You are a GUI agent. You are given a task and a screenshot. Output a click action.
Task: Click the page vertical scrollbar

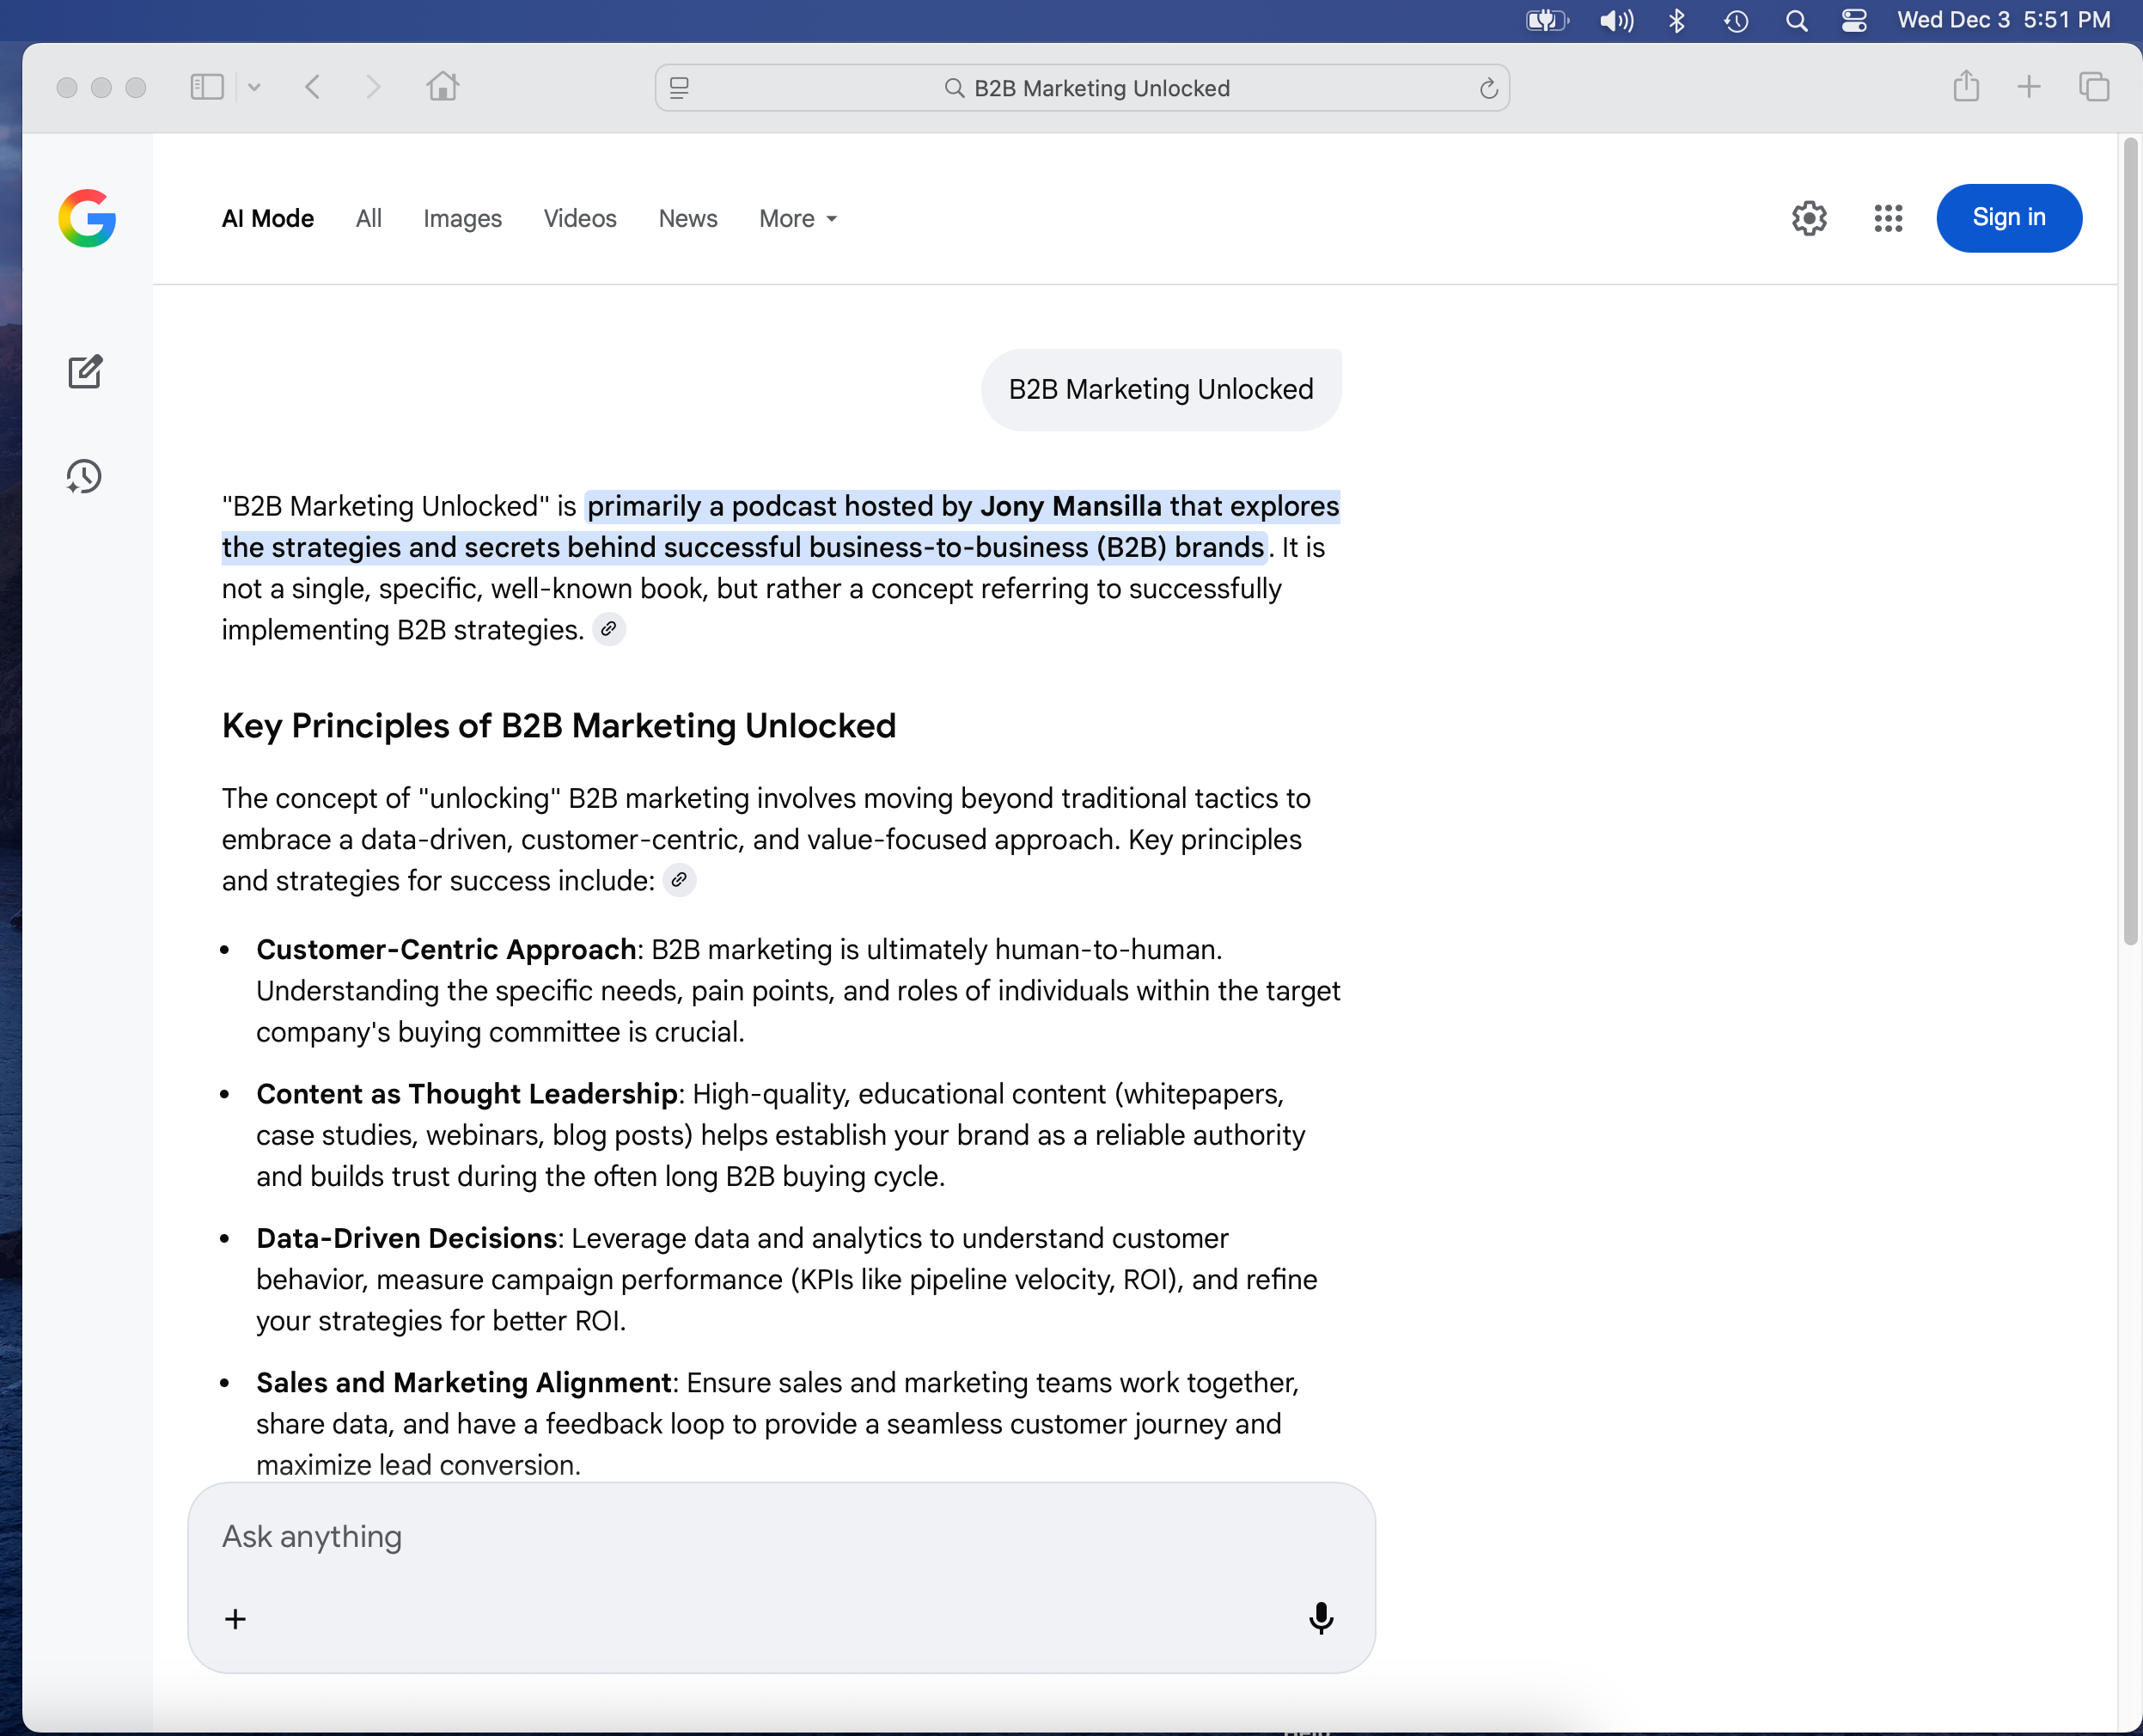point(2130,540)
